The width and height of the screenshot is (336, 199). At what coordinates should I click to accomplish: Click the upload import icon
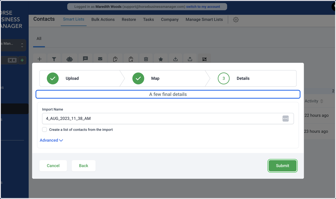(x=190, y=59)
